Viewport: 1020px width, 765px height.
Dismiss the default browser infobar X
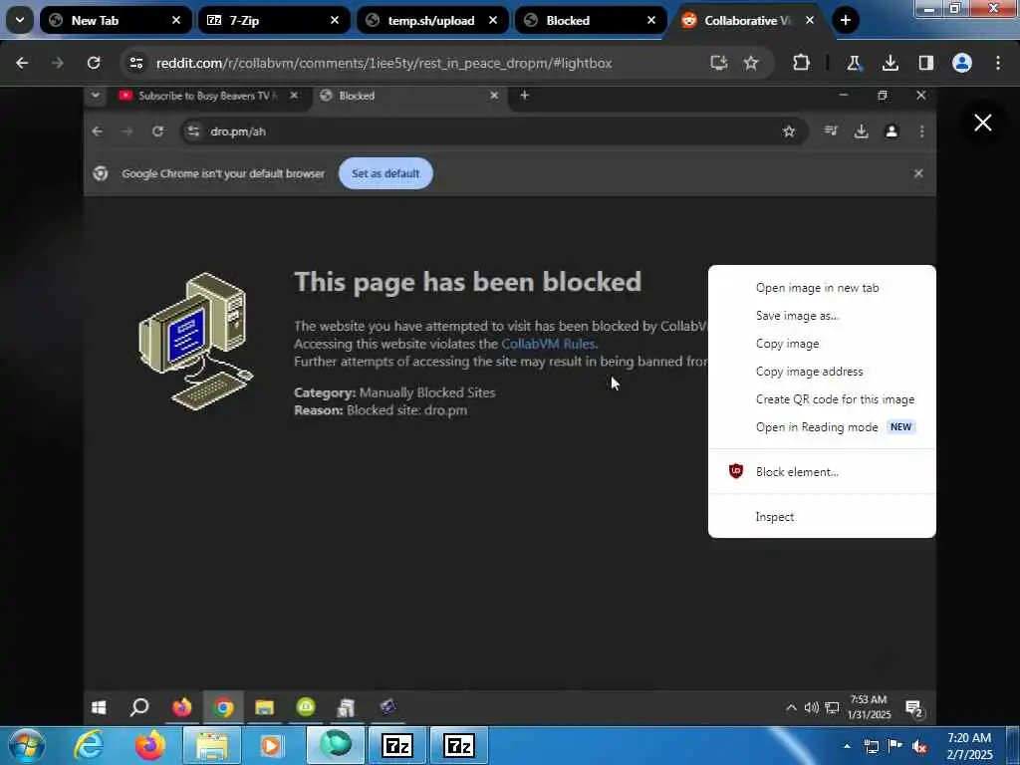pyautogui.click(x=918, y=173)
